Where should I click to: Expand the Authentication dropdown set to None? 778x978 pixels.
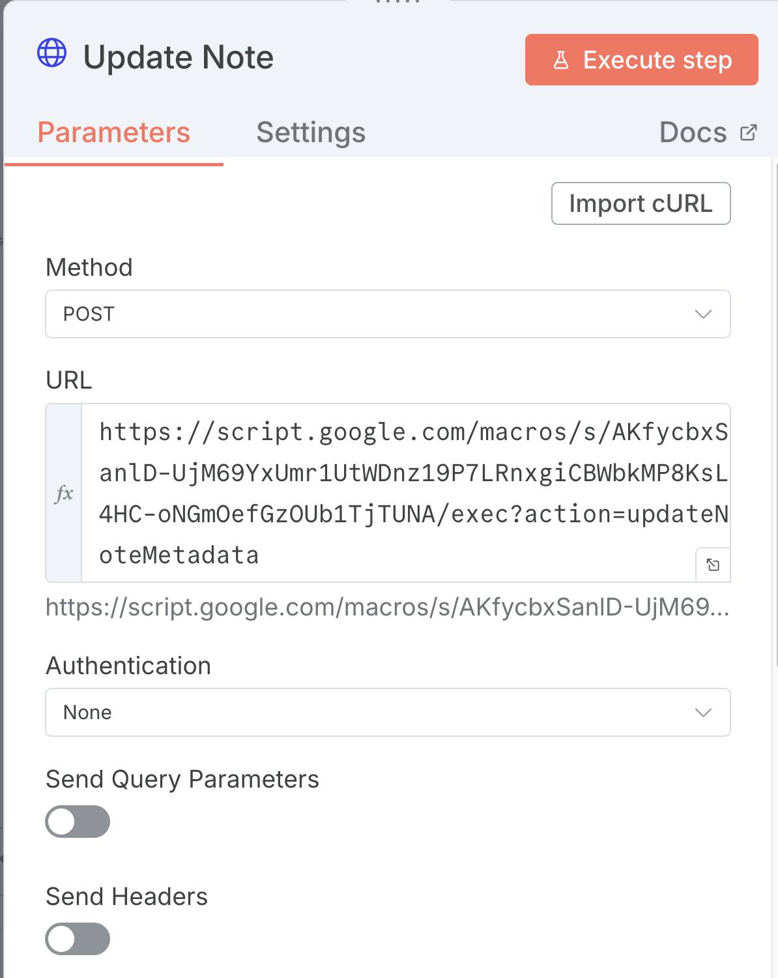[387, 713]
